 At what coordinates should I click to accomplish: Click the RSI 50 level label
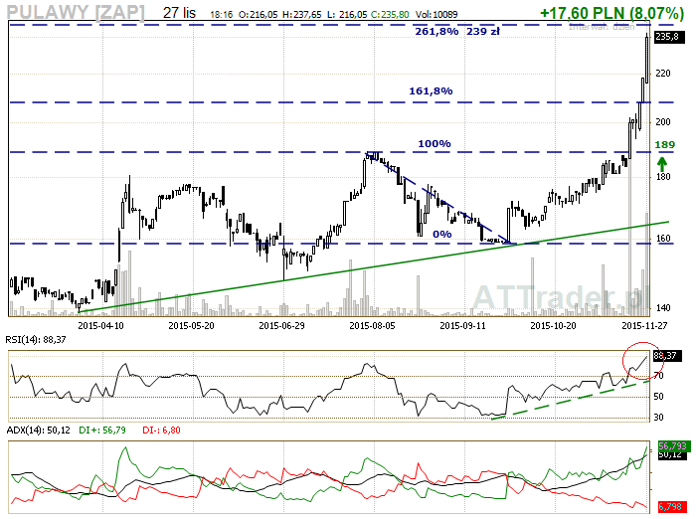[x=658, y=397]
